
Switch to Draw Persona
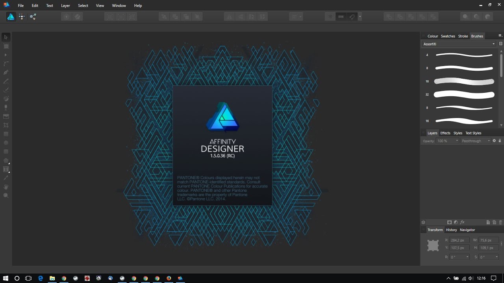point(11,17)
